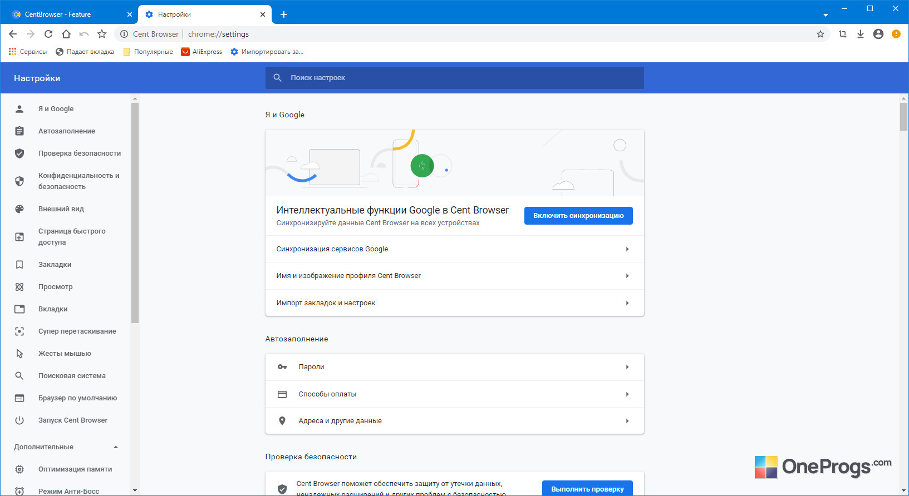Click the palette icon for Внешний вид

tap(19, 209)
